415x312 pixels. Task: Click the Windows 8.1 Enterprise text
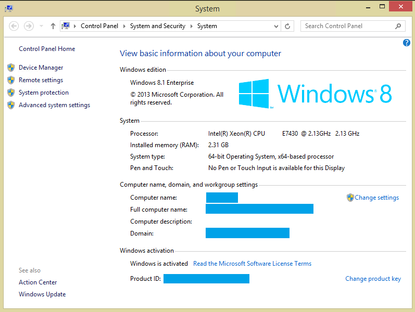pos(162,83)
